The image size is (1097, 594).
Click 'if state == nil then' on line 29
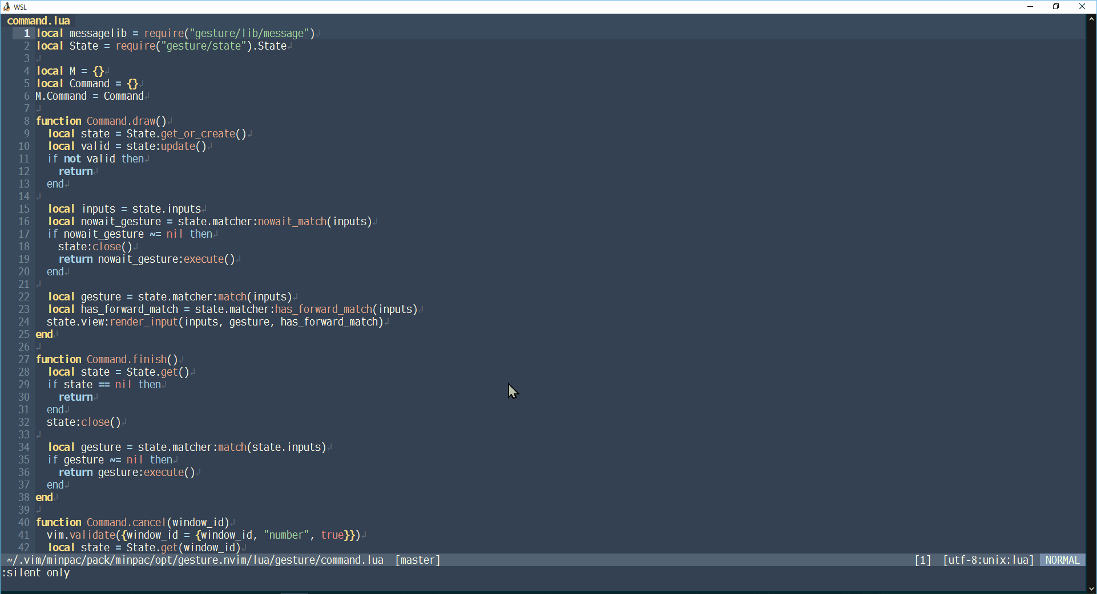[x=104, y=385]
